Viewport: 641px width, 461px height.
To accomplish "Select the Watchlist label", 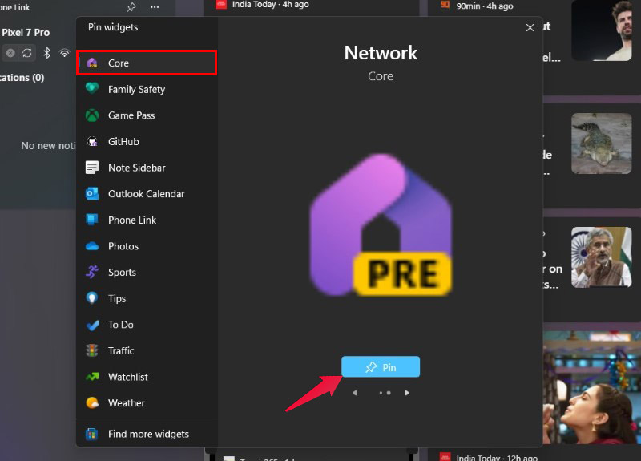I will click(x=128, y=377).
